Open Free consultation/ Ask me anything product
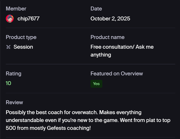Screen dimensions: 180x139 point(122,51)
